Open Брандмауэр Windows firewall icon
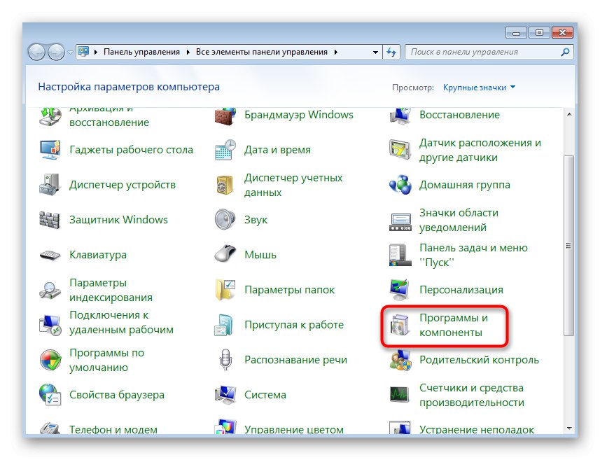Viewport: 600px width, 460px height. 225,116
